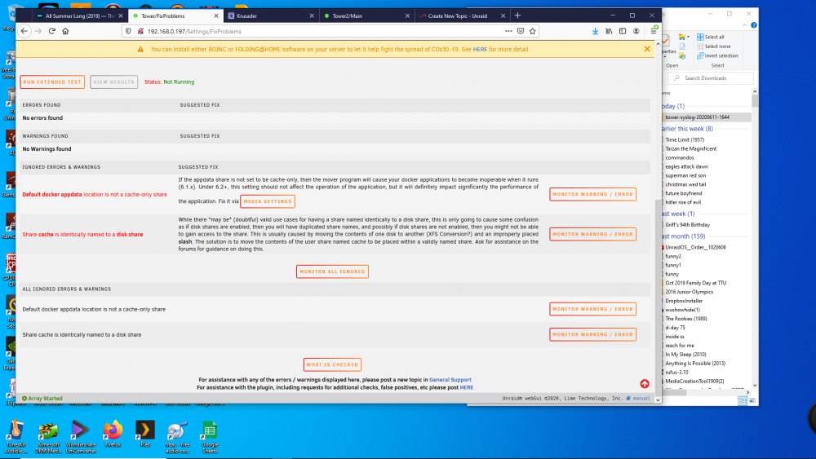Close the Krusader tab
This screenshot has height=459, width=816.
tap(312, 16)
